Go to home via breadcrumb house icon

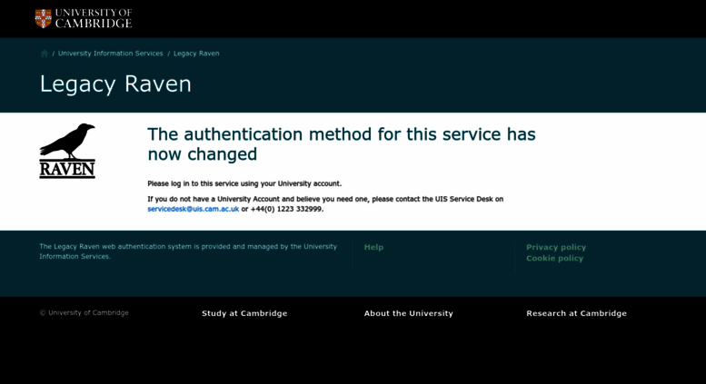coord(45,54)
